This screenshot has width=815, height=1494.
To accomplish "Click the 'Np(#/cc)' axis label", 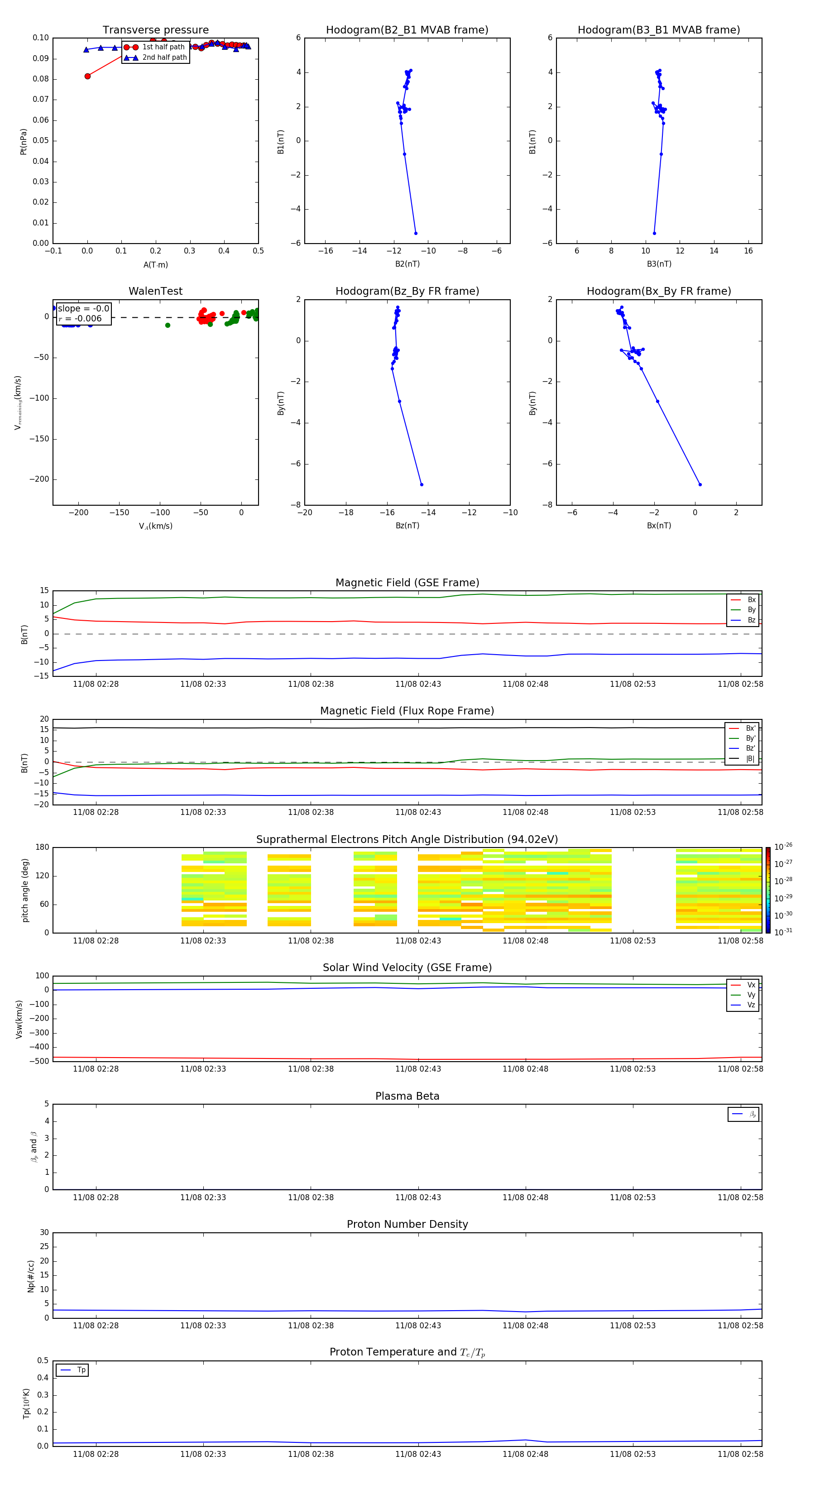I will pos(31,1276).
